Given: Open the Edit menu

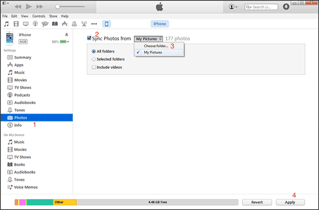Looking at the screenshot, I should pos(14,16).
